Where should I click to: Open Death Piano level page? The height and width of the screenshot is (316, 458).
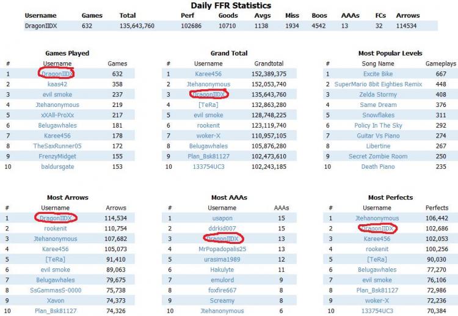[x=378, y=167]
